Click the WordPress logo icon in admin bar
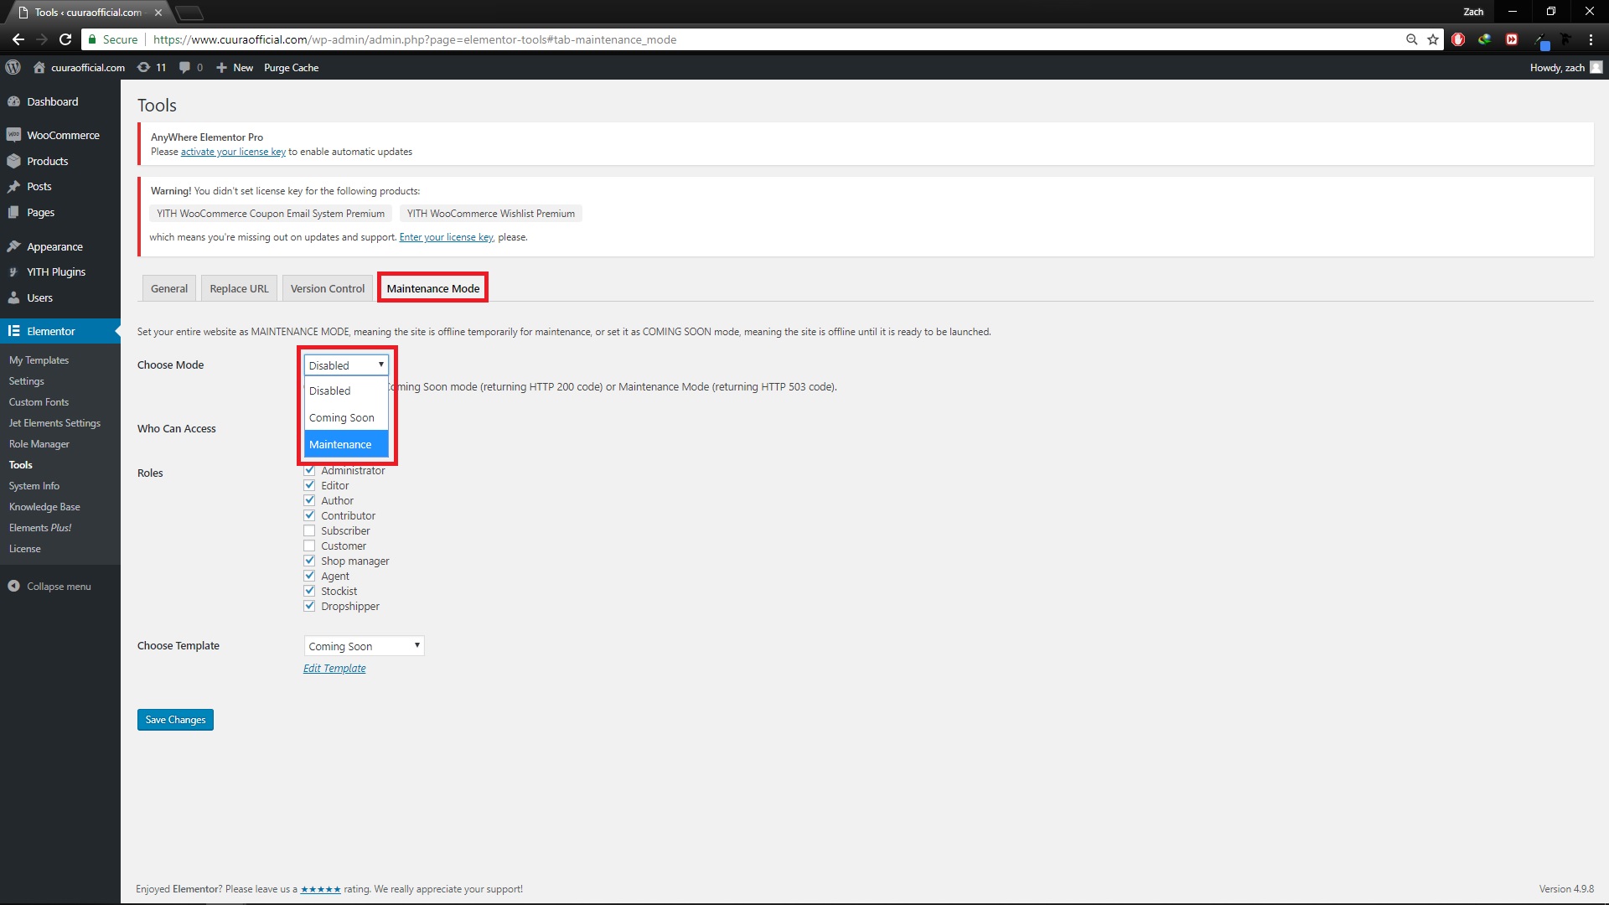The image size is (1609, 905). point(13,68)
